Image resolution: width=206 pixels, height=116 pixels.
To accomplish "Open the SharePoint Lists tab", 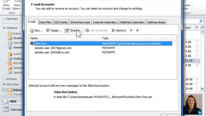I will click(x=80, y=22).
